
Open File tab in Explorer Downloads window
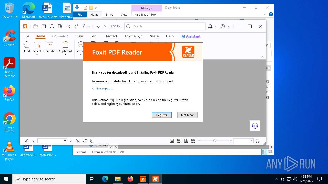tap(80, 15)
